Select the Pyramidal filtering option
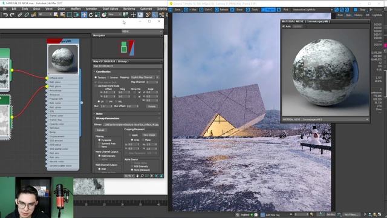The height and width of the screenshot is (218, 387). [x=99, y=140]
